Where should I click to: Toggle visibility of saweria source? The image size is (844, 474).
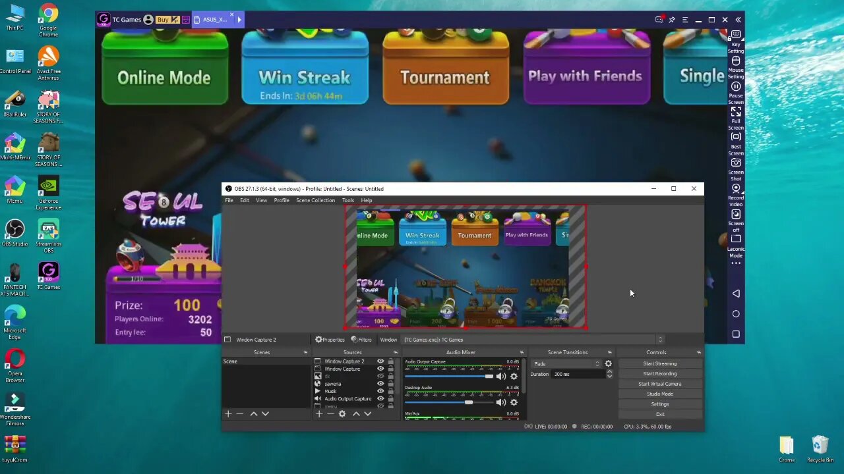coord(380,384)
